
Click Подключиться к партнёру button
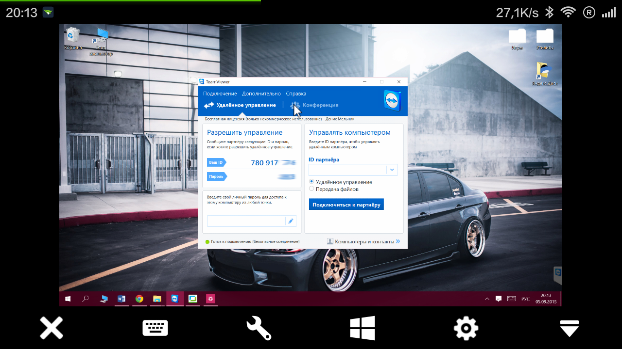346,205
